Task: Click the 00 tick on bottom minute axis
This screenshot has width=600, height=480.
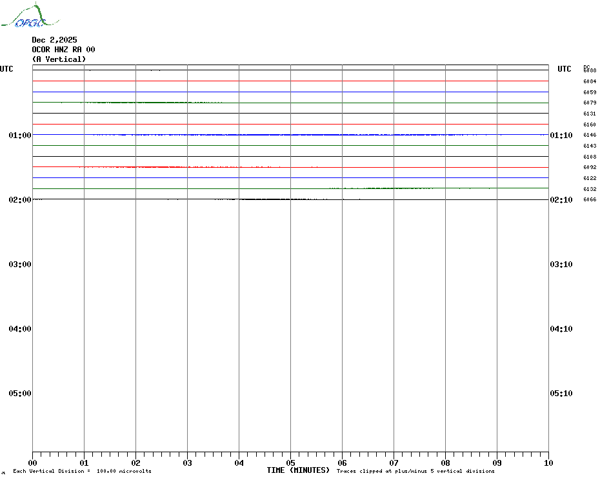Action: click(x=33, y=463)
